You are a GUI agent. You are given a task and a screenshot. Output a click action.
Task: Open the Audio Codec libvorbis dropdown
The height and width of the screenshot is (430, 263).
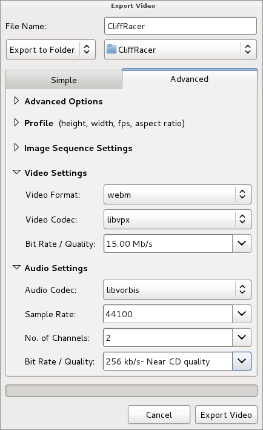click(177, 289)
